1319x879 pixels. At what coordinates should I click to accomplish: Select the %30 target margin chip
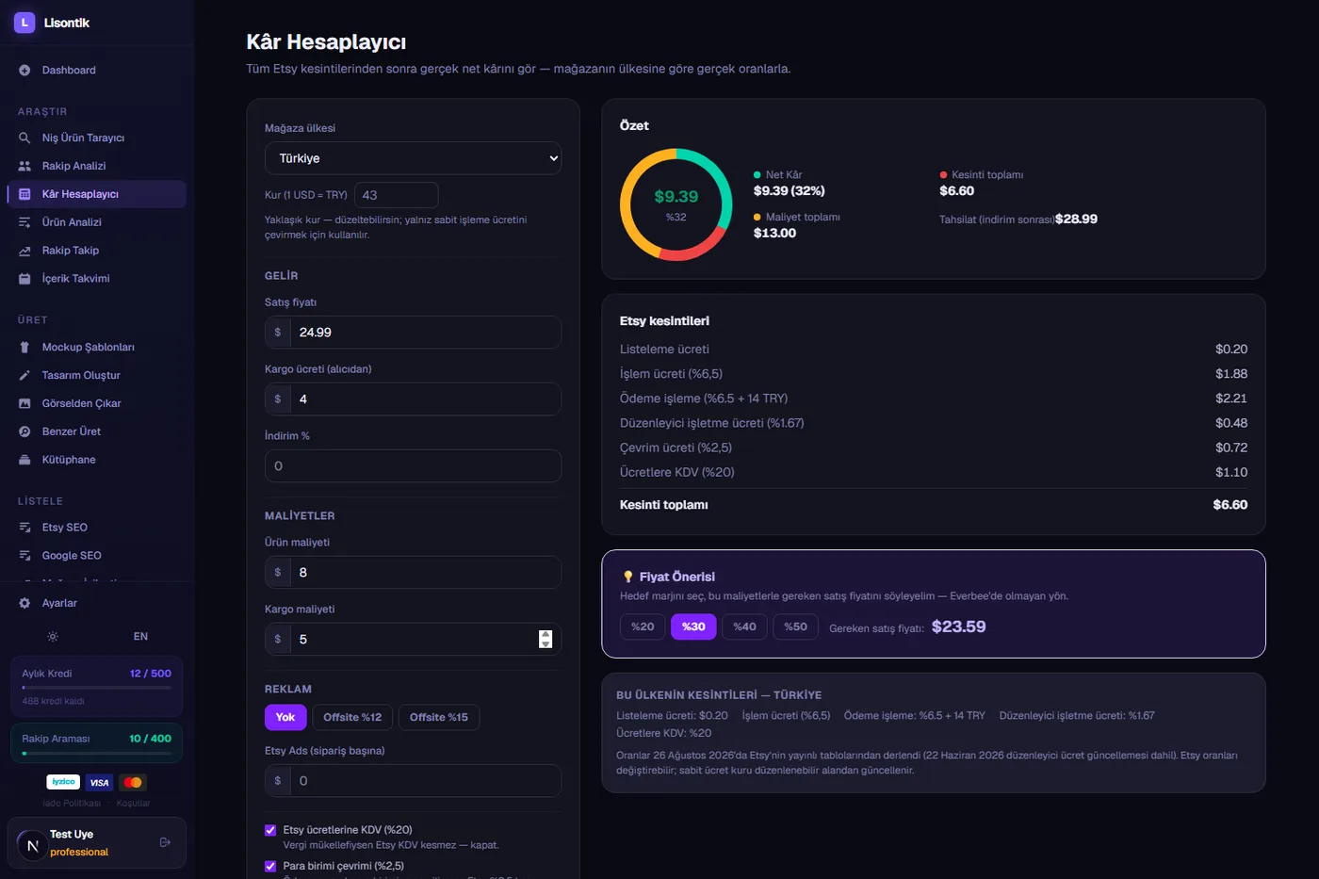(693, 627)
